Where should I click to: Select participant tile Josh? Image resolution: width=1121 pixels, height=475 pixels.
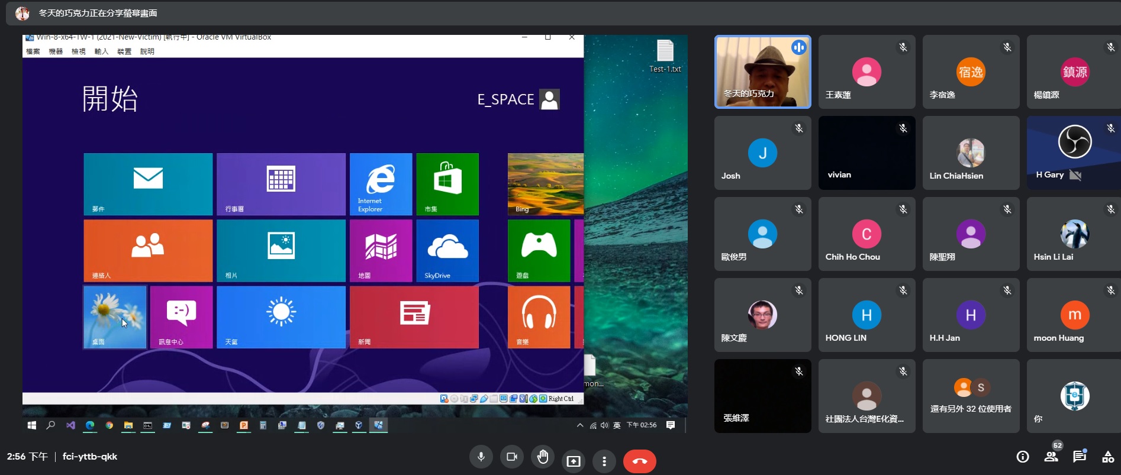coord(763,153)
